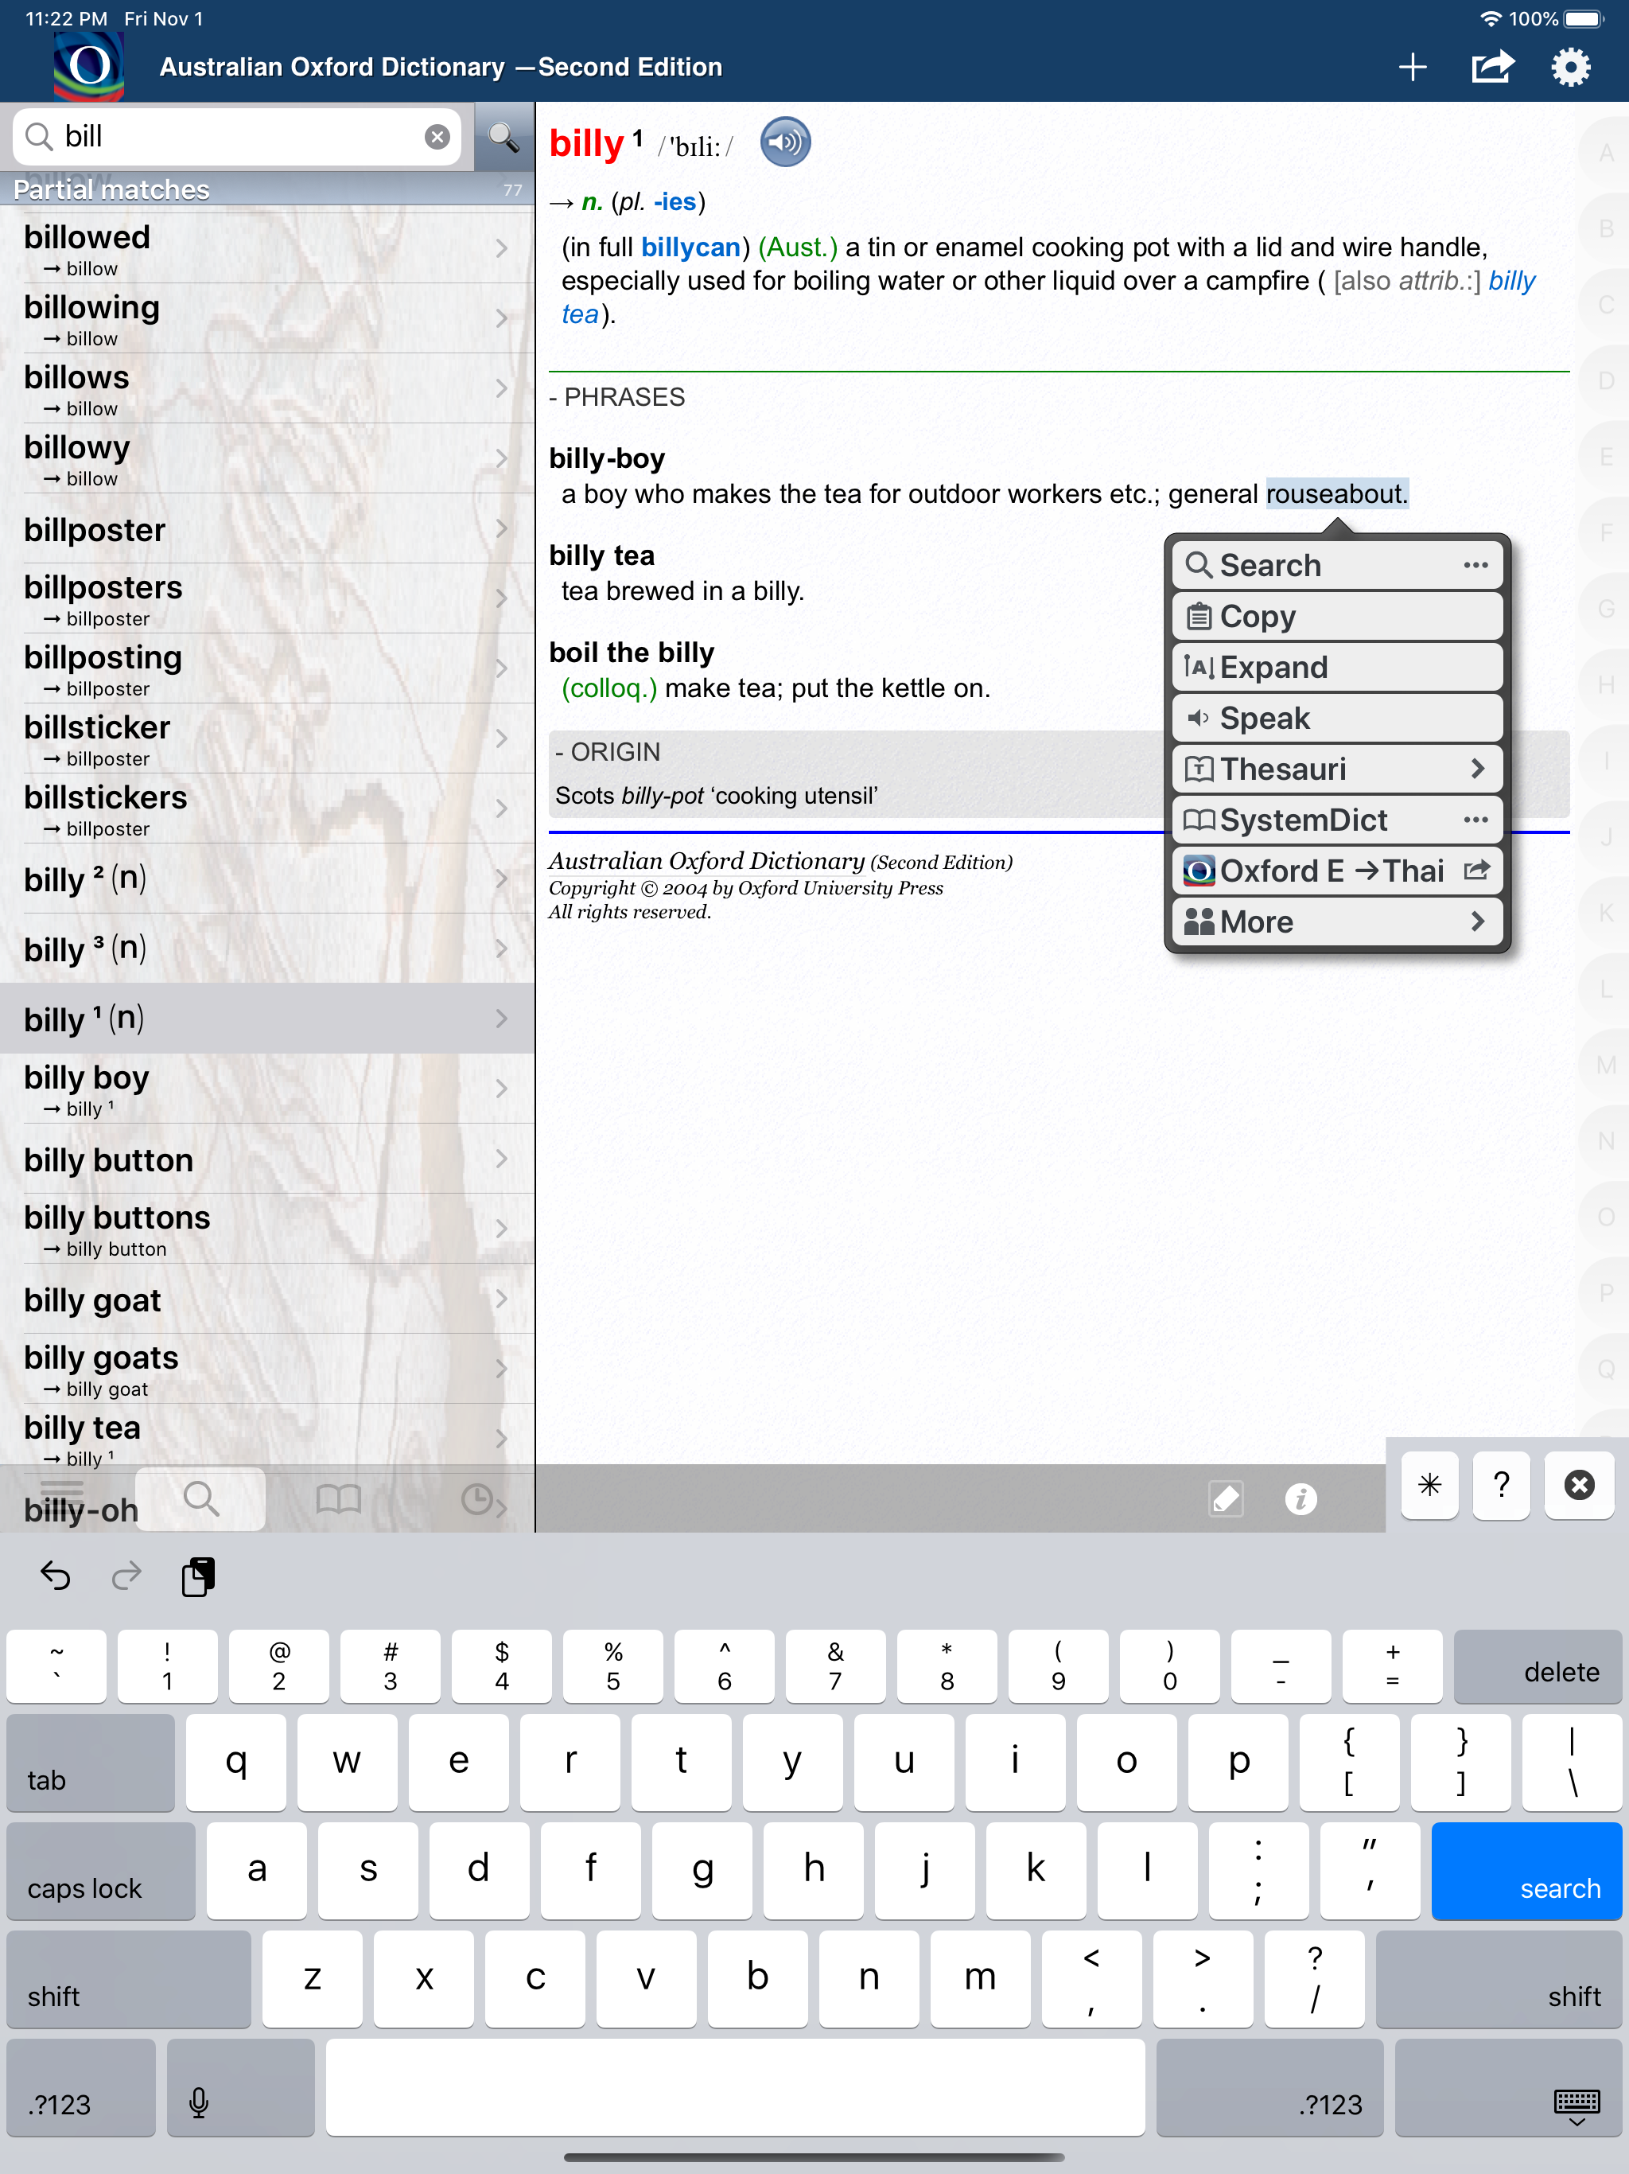This screenshot has width=1629, height=2174.
Task: Switch to the search tab in sidebar
Action: point(200,1498)
